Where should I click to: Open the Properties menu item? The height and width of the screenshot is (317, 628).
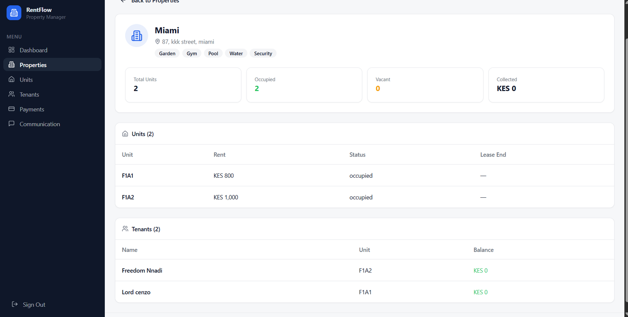[52, 65]
